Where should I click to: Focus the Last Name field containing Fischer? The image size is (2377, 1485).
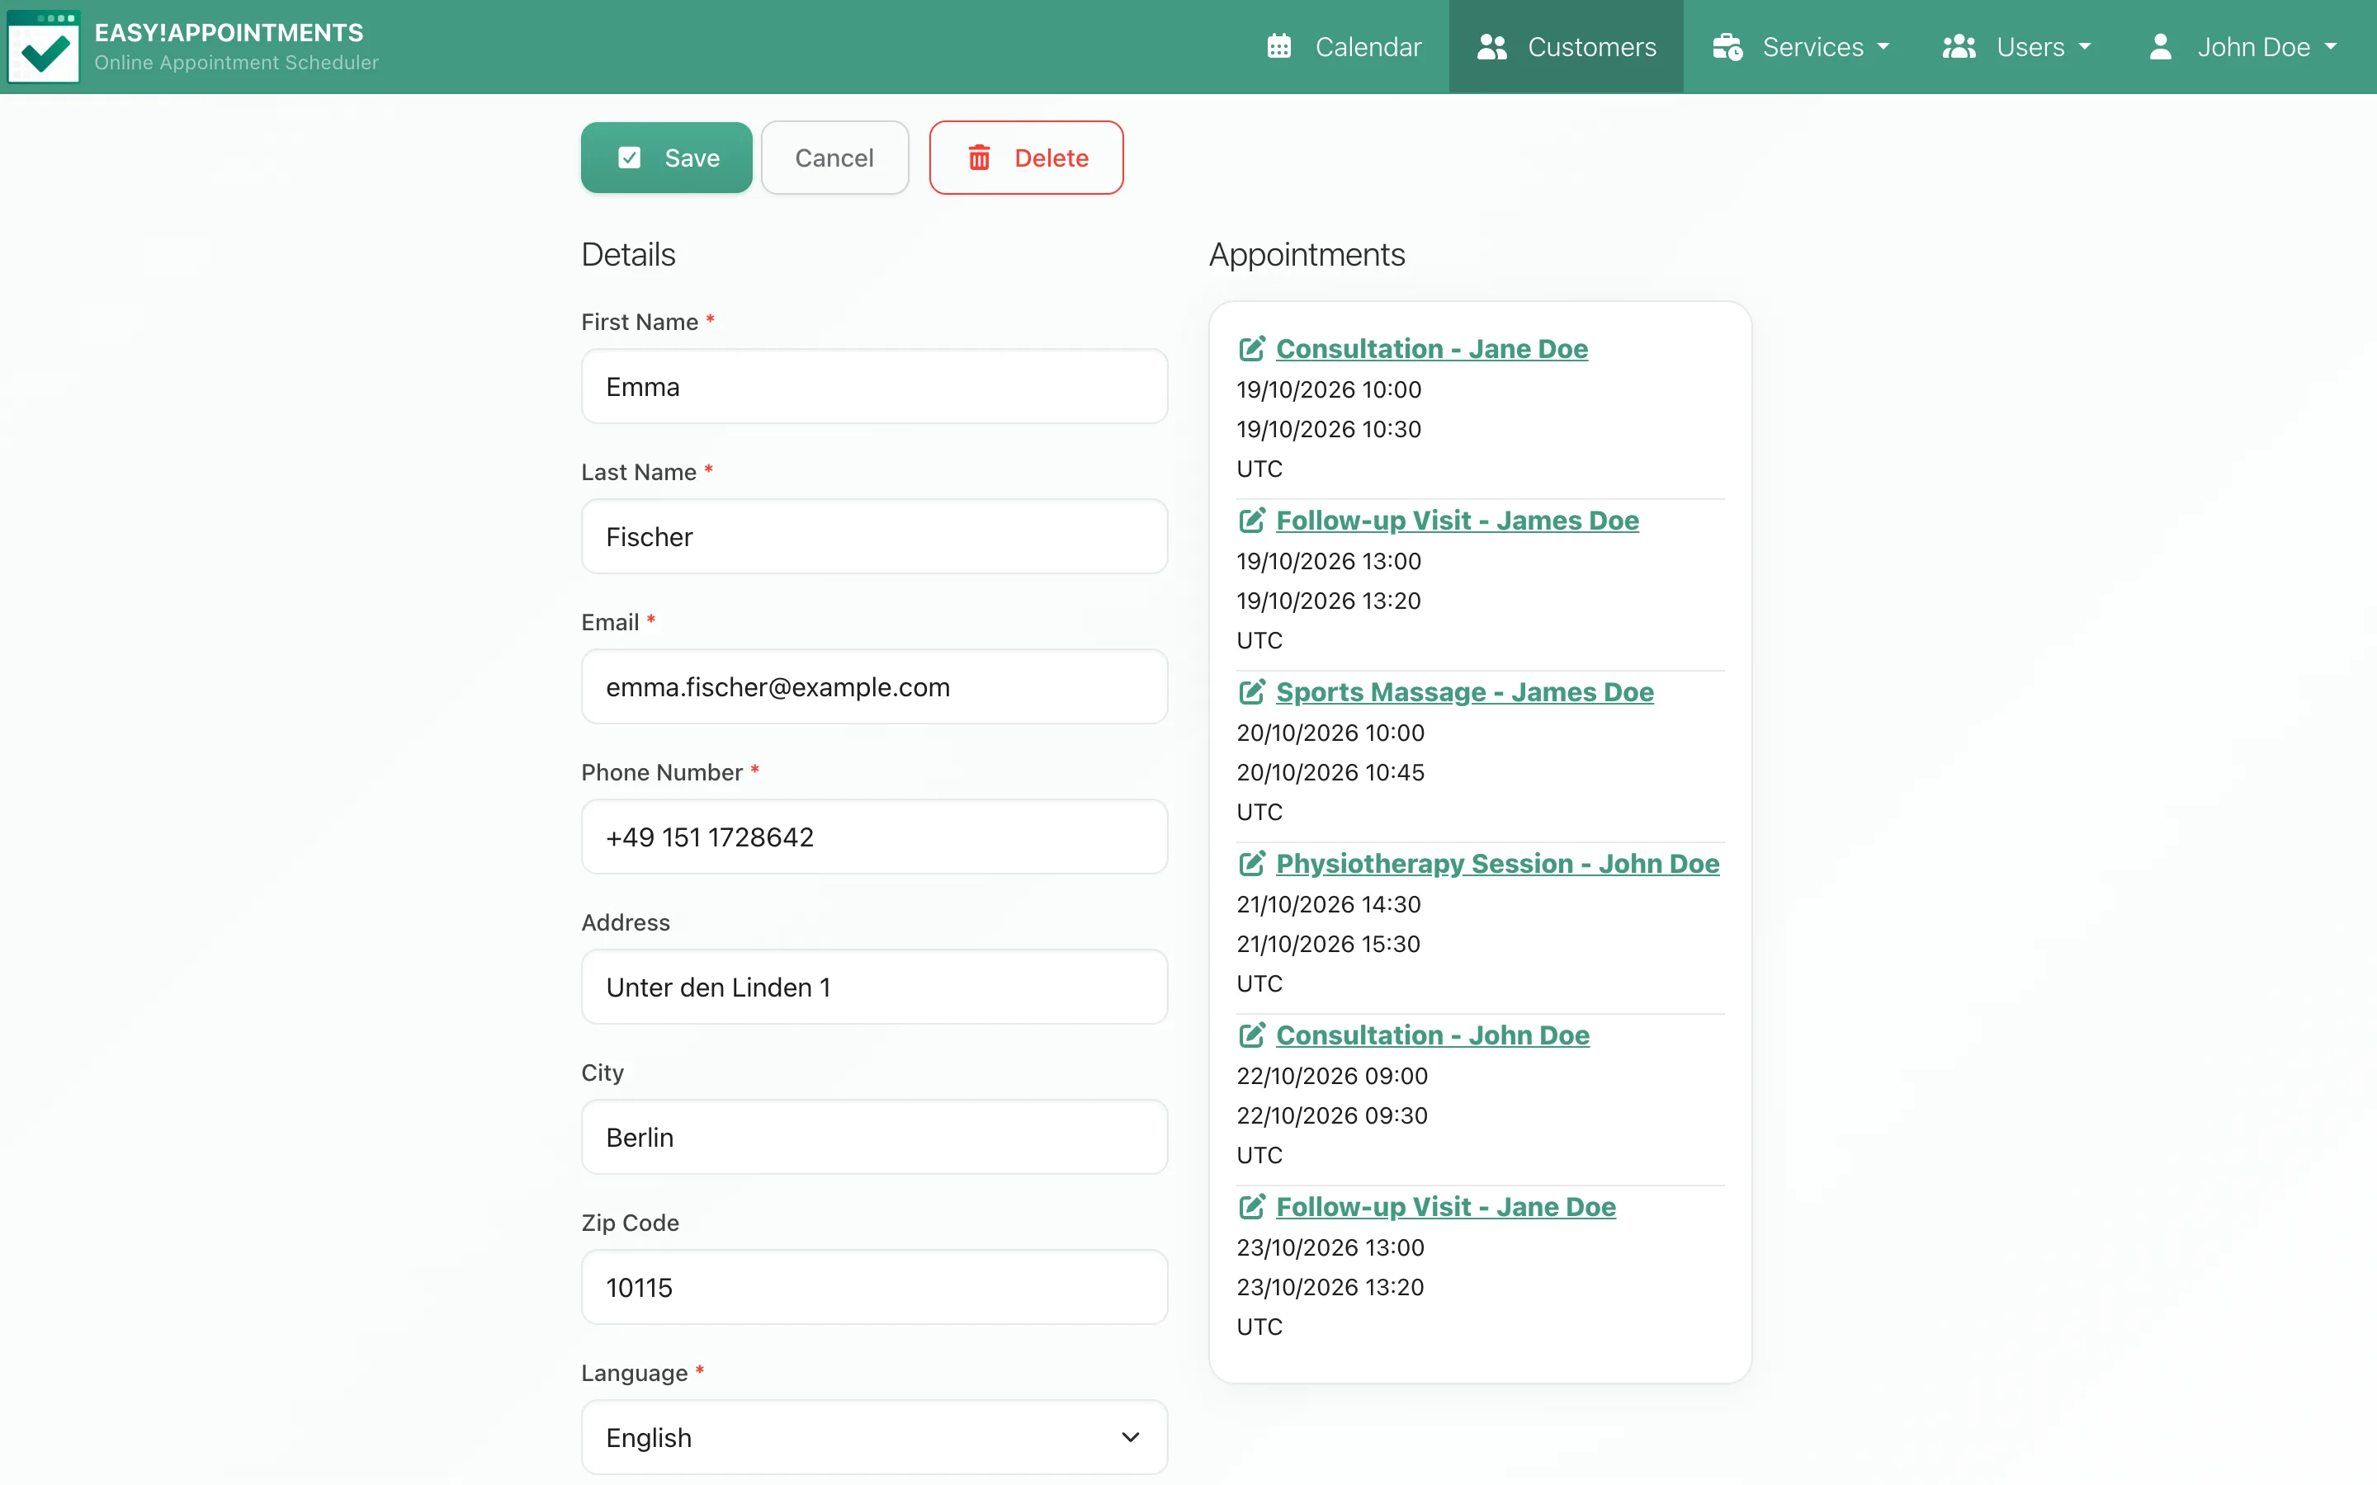pos(874,536)
